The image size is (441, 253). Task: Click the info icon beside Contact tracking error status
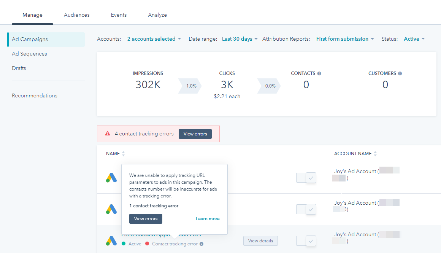pyautogui.click(x=202, y=244)
